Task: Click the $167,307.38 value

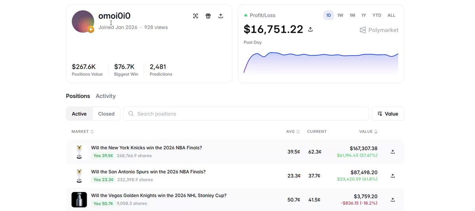Action: (363, 149)
